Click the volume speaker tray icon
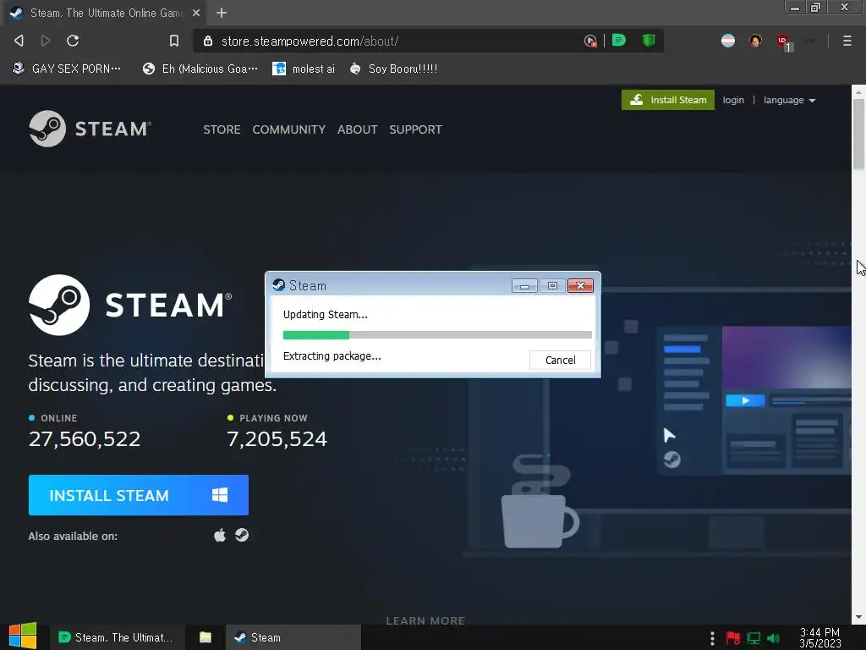This screenshot has width=866, height=650. click(773, 638)
